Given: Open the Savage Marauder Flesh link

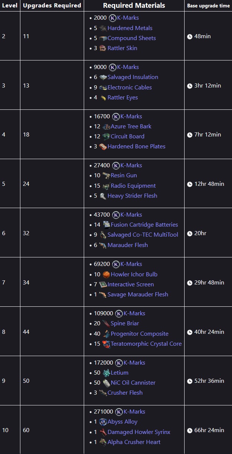Looking at the screenshot, I should [x=138, y=295].
